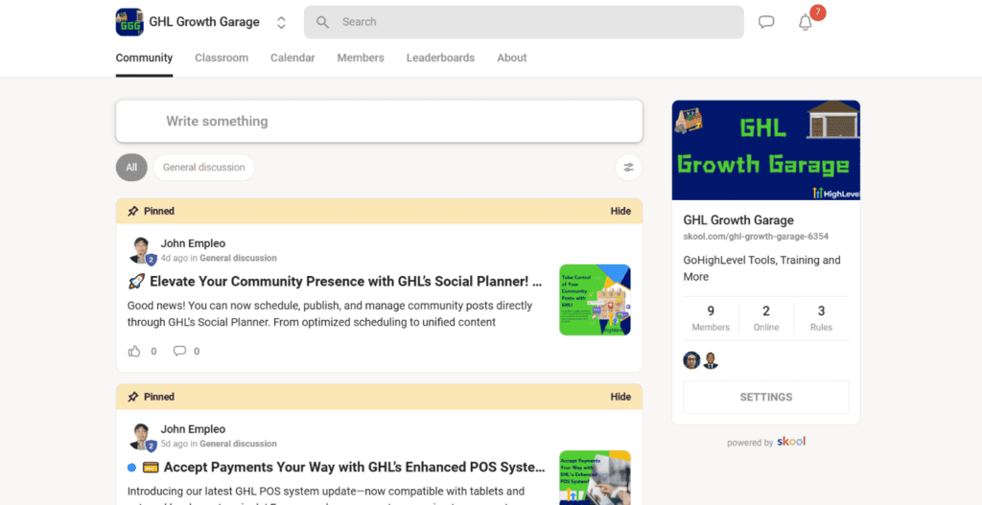
Task: Switch to the Classroom tab
Action: (222, 57)
